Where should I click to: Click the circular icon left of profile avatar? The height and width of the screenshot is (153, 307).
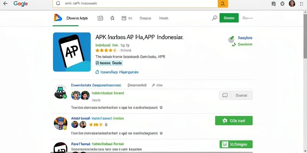[282, 4]
